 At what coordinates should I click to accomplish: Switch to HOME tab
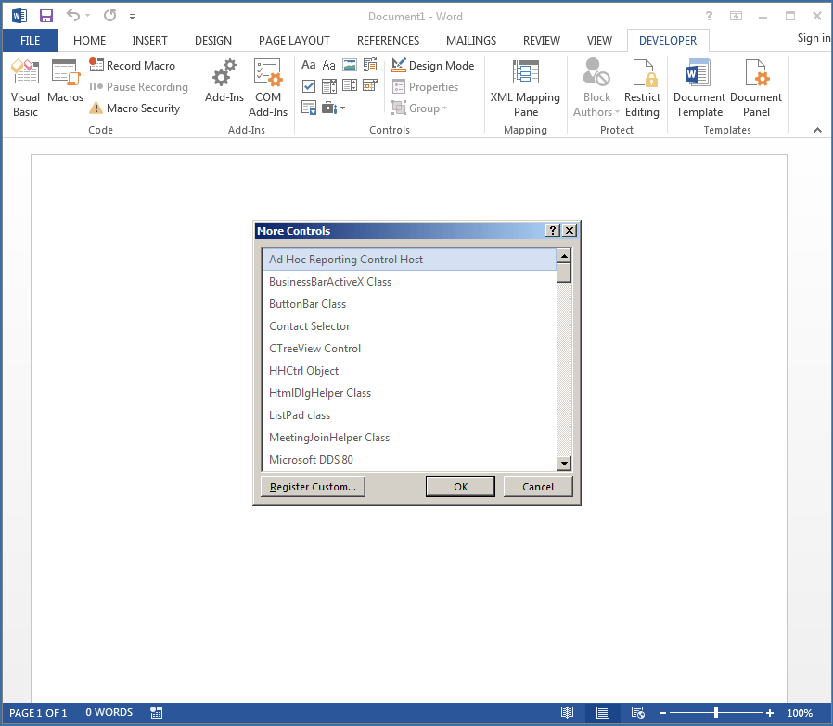coord(89,41)
